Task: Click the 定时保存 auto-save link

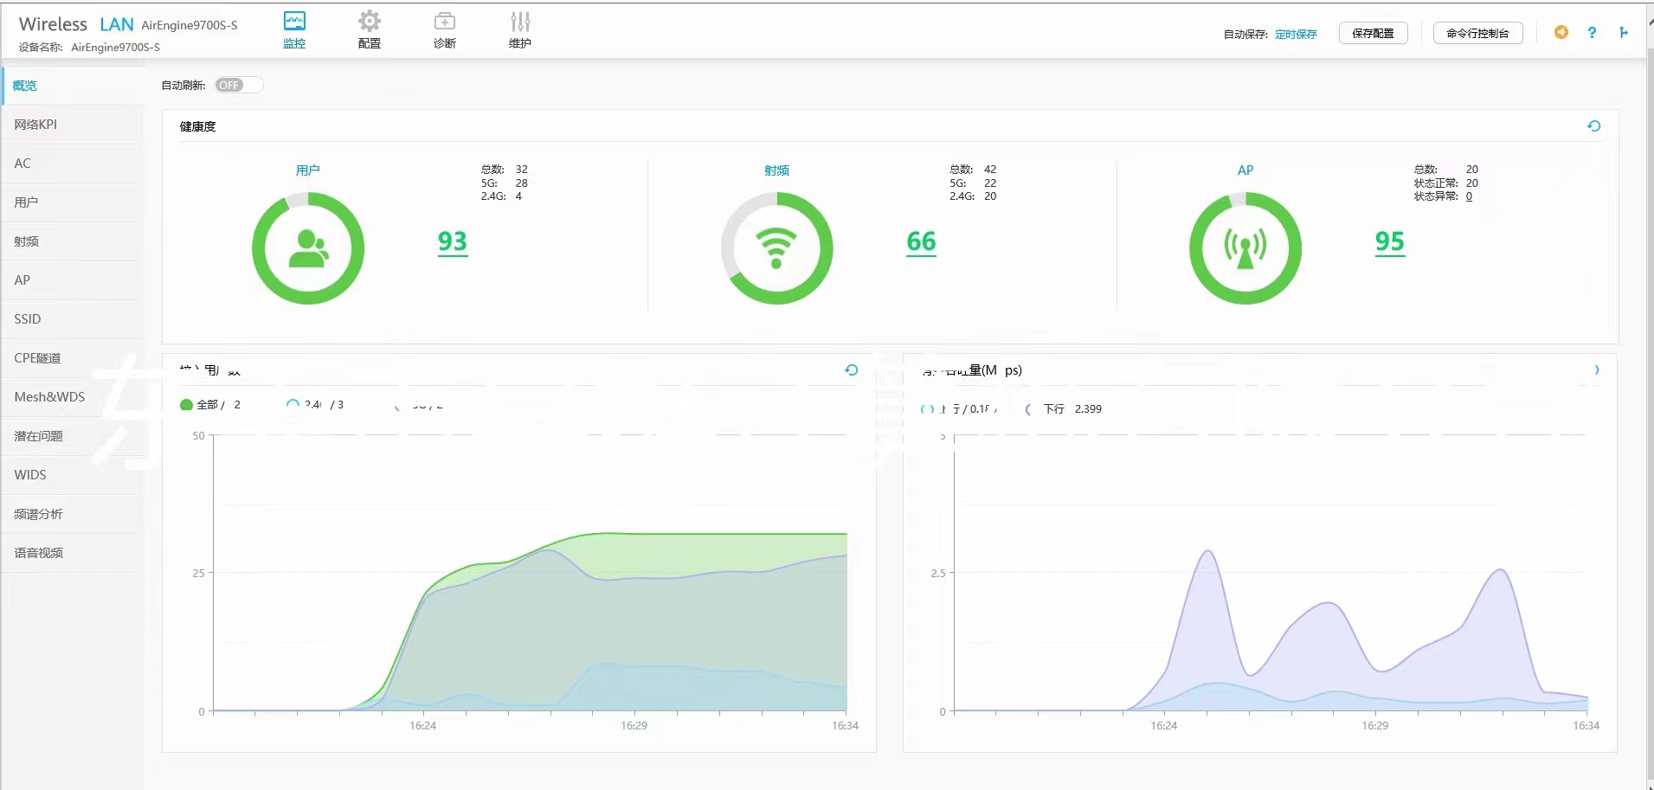Action: tap(1296, 35)
